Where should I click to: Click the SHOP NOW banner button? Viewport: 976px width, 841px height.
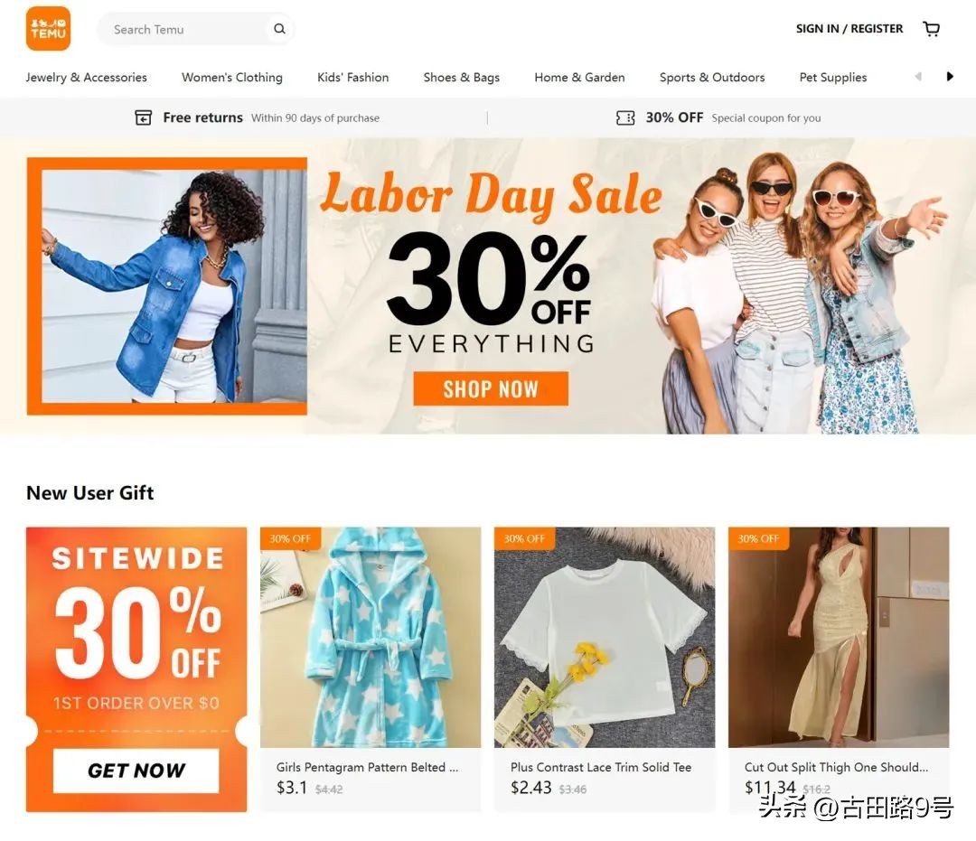(x=491, y=388)
